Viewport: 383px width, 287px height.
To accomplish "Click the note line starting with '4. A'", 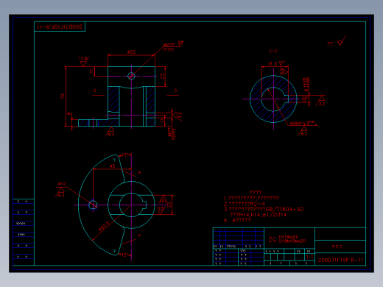I will [237, 220].
